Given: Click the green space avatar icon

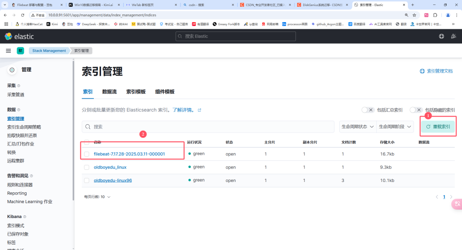Looking at the screenshot, I should pyautogui.click(x=20, y=51).
